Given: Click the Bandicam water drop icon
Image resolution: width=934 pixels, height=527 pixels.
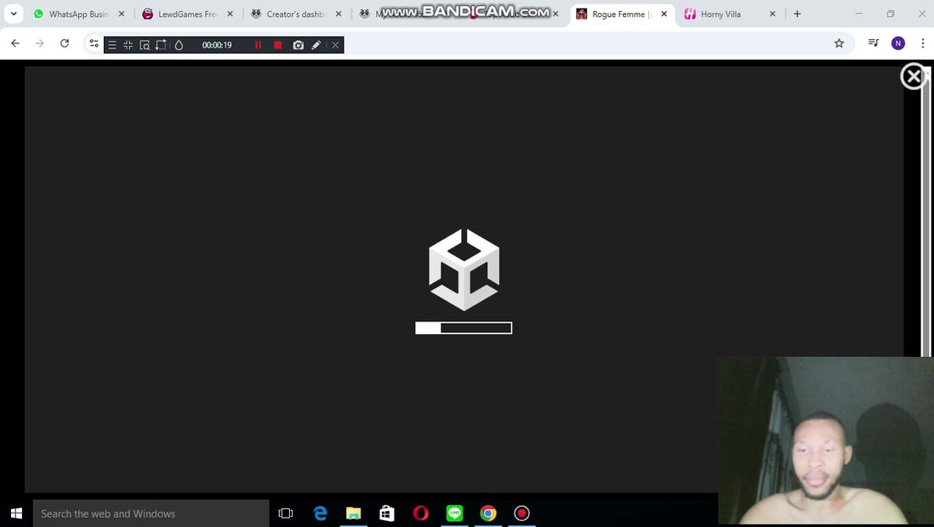Looking at the screenshot, I should (x=179, y=45).
